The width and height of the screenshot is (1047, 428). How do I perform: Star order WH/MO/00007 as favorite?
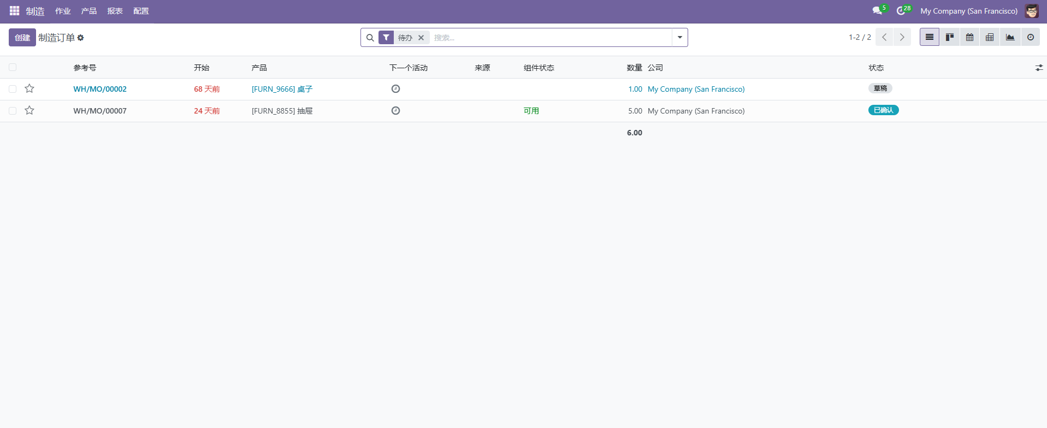29,111
